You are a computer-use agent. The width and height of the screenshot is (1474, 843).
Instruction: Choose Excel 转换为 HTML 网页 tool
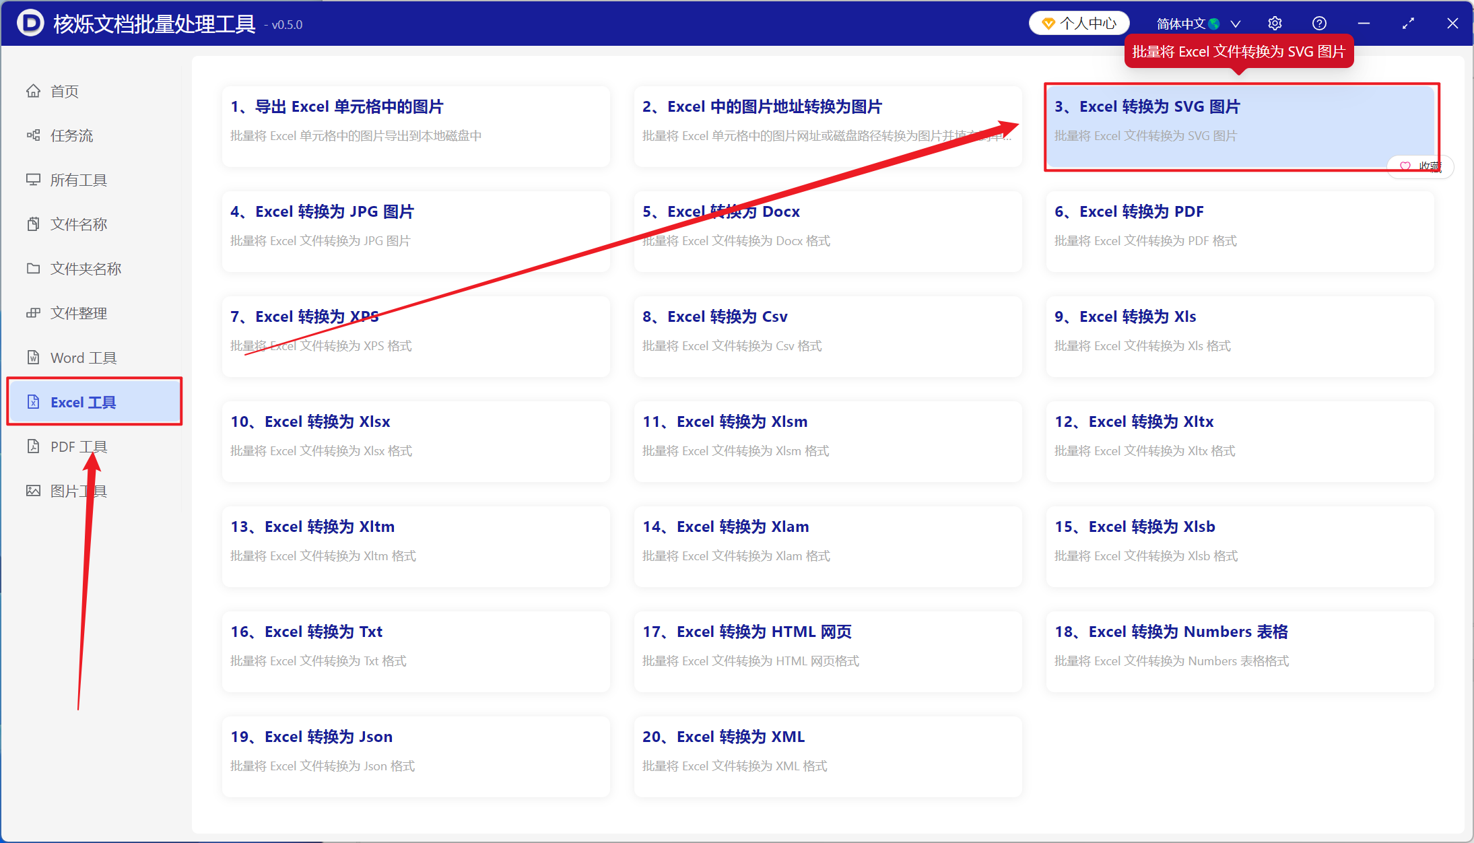828,651
